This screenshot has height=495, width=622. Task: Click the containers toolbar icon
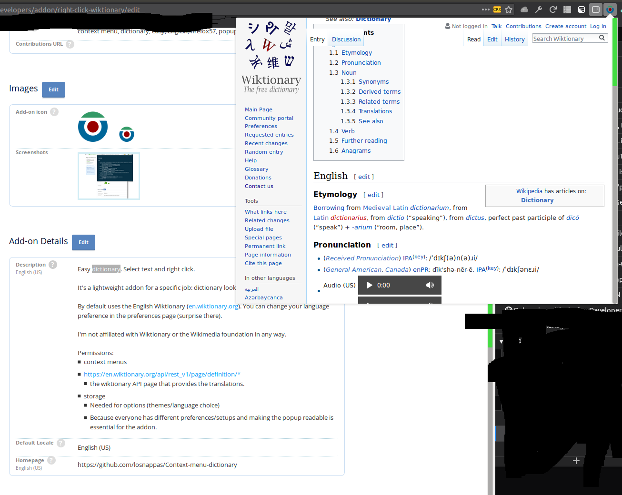click(x=582, y=10)
